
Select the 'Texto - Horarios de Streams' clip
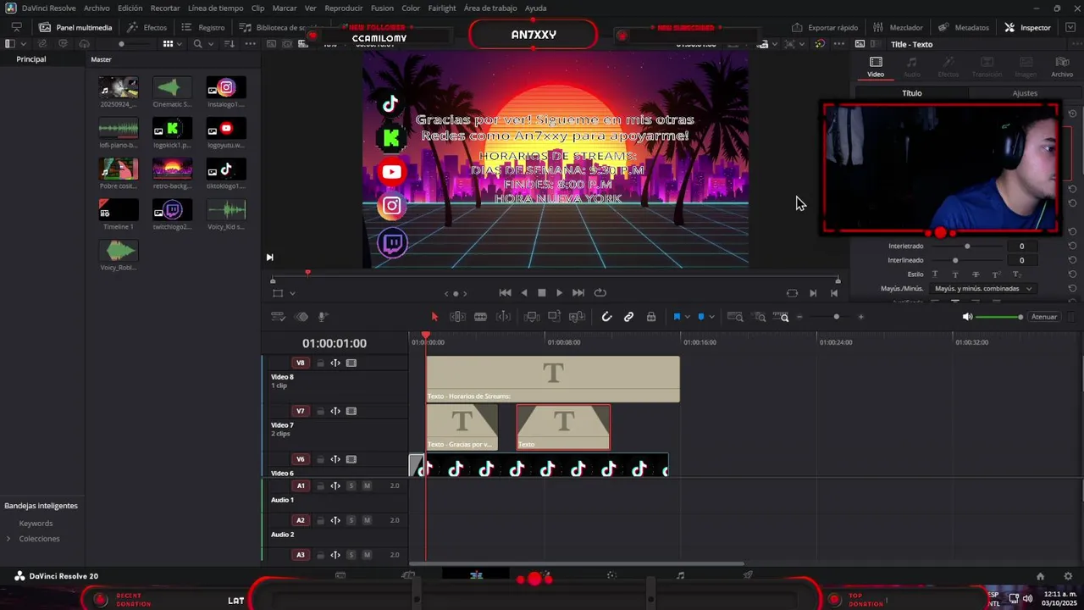pos(552,379)
